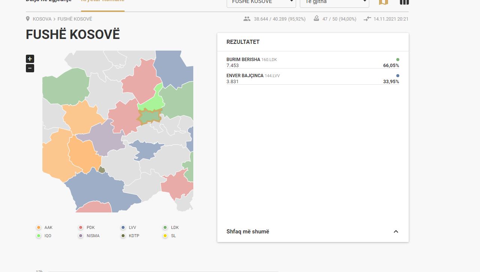Click turnout figure 38.644 / 40.289 (95,92%)
480x272 pixels.
click(x=280, y=19)
